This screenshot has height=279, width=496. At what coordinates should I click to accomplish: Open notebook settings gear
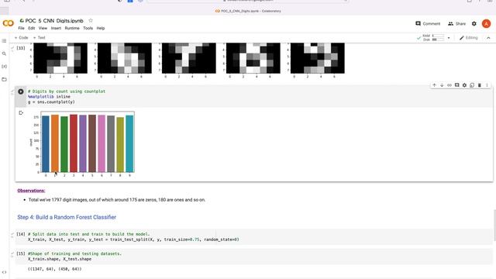click(474, 24)
